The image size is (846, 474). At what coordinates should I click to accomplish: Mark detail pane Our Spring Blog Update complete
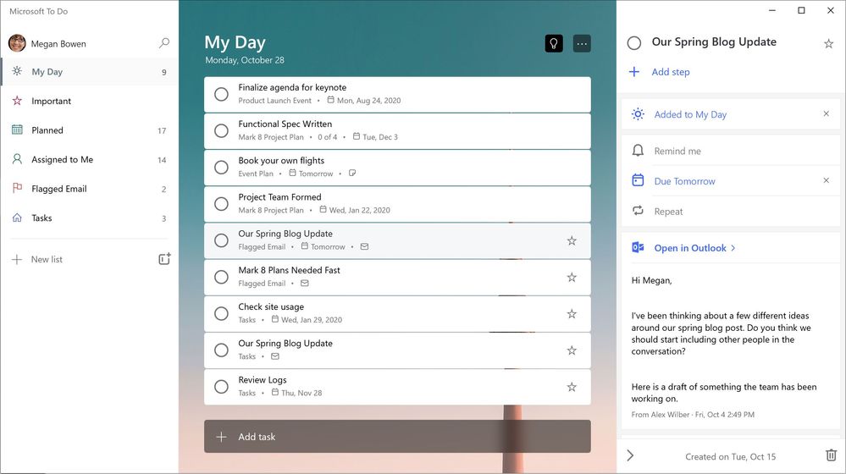634,43
